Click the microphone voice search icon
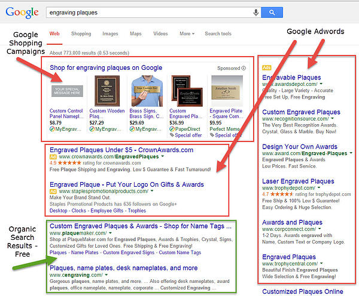359x296 pixels. (x=256, y=13)
